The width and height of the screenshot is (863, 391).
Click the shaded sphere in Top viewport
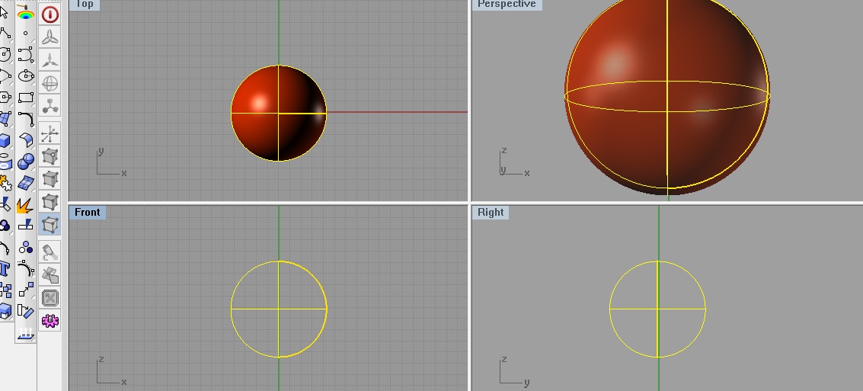coord(279,114)
